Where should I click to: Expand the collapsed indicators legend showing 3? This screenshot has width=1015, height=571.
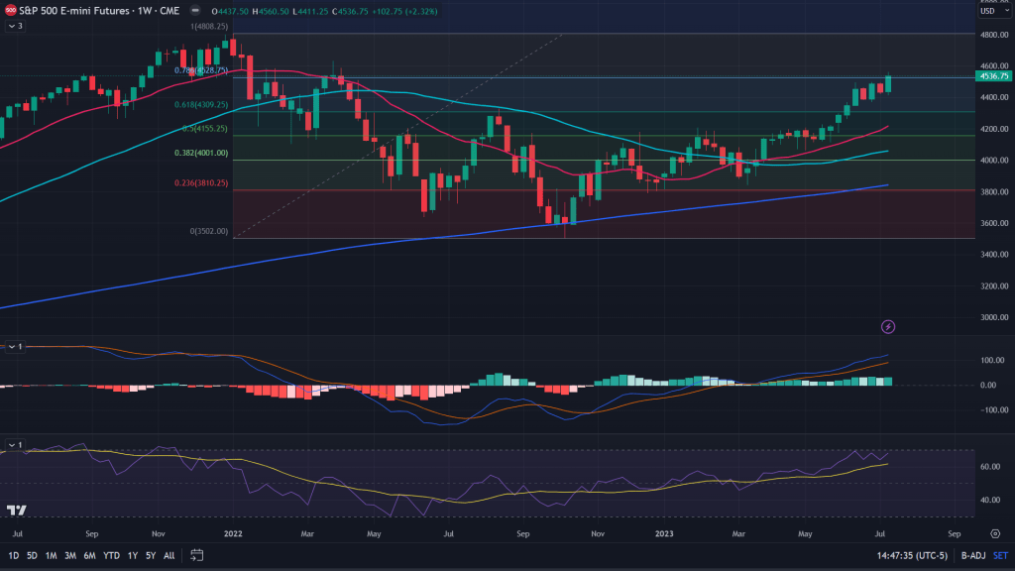(x=15, y=26)
